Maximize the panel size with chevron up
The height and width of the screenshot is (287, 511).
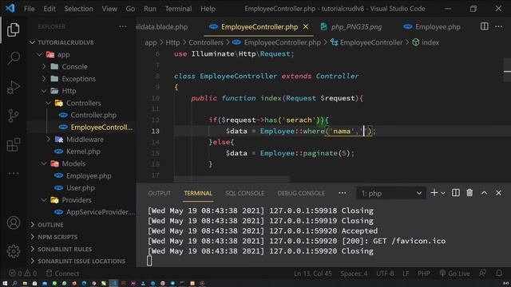485,193
